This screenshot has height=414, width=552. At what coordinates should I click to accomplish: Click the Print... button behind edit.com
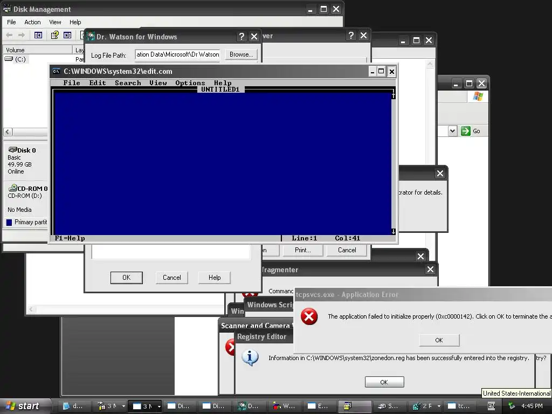pyautogui.click(x=303, y=250)
